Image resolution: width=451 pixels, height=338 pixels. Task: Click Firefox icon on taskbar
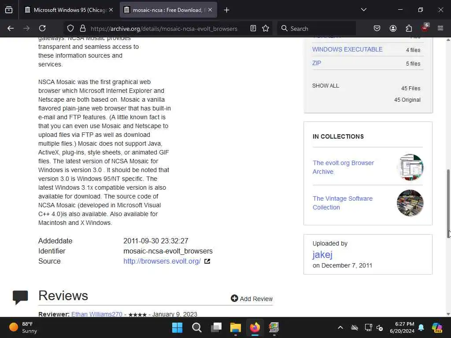[x=255, y=327]
